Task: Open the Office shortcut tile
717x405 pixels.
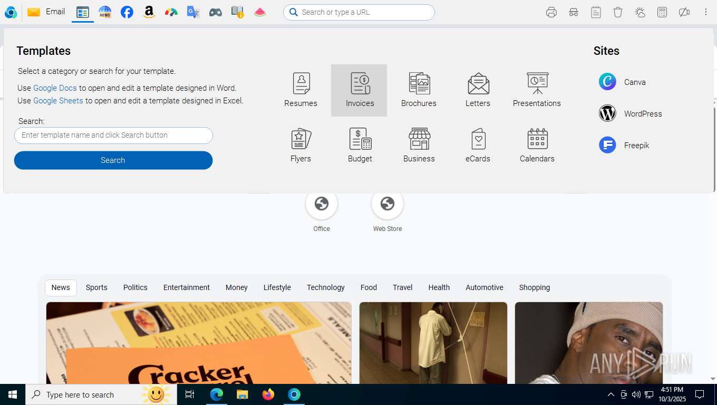Action: 322,211
